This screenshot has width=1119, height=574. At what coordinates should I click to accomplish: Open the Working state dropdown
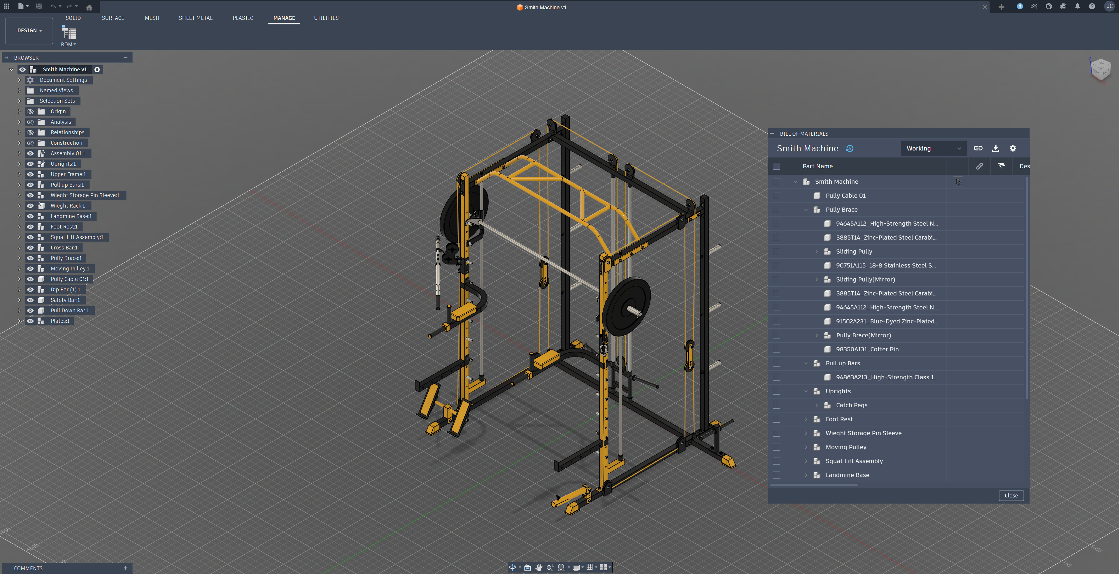pos(933,148)
